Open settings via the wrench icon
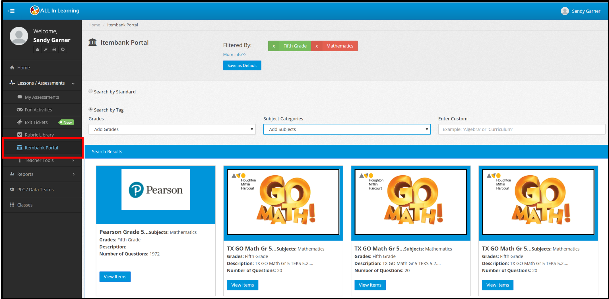Screen dimensions: 609x299 click(x=46, y=49)
